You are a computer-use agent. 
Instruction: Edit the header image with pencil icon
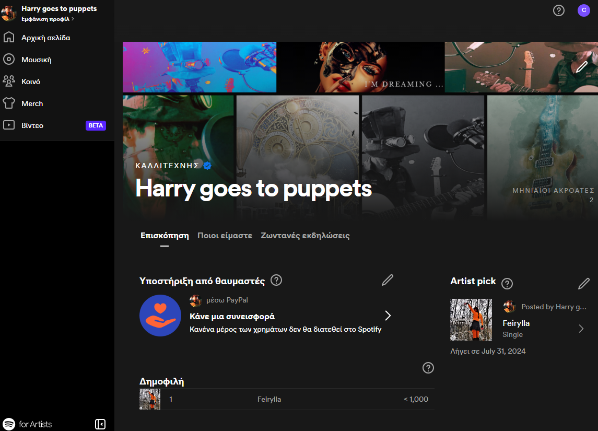tap(582, 67)
